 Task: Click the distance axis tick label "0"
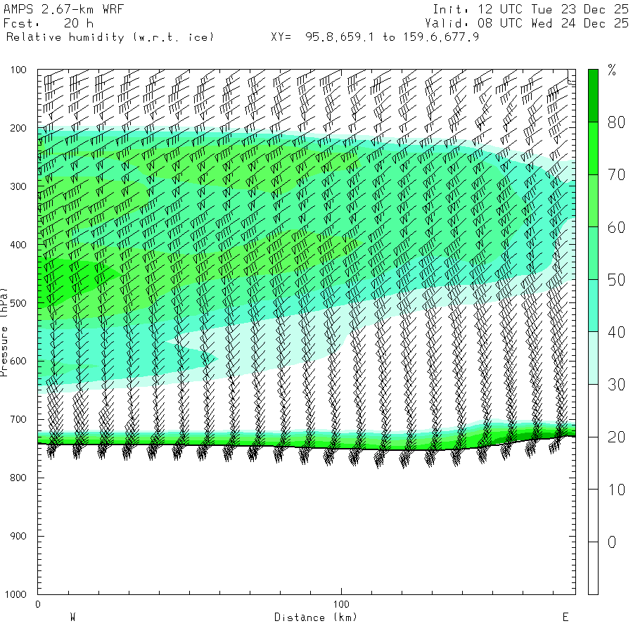point(38,604)
